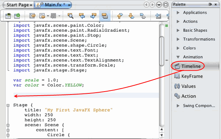This screenshot has height=139, width=221.
Task: Collapse the Circle { code fold
Action: tap(8, 135)
